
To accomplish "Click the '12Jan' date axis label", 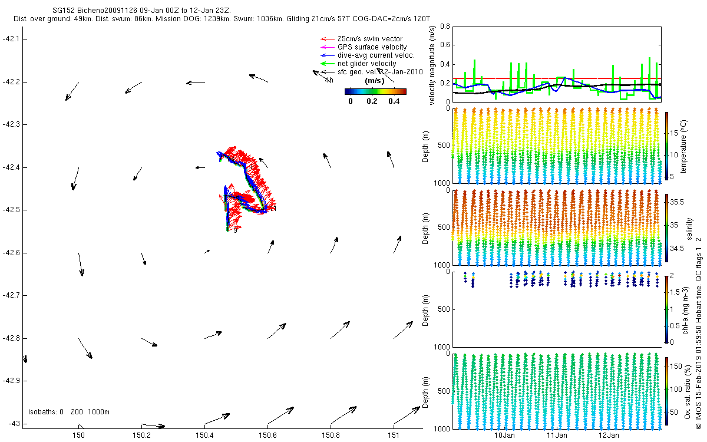I will 609,435.
